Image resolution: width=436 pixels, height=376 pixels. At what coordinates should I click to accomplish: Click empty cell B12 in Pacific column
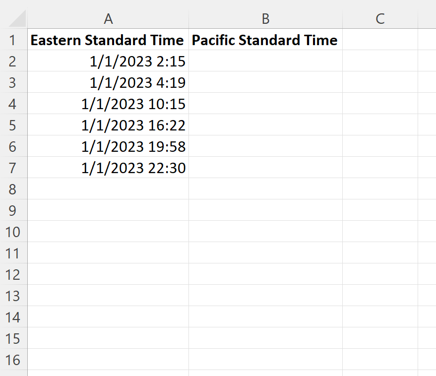pyautogui.click(x=265, y=274)
